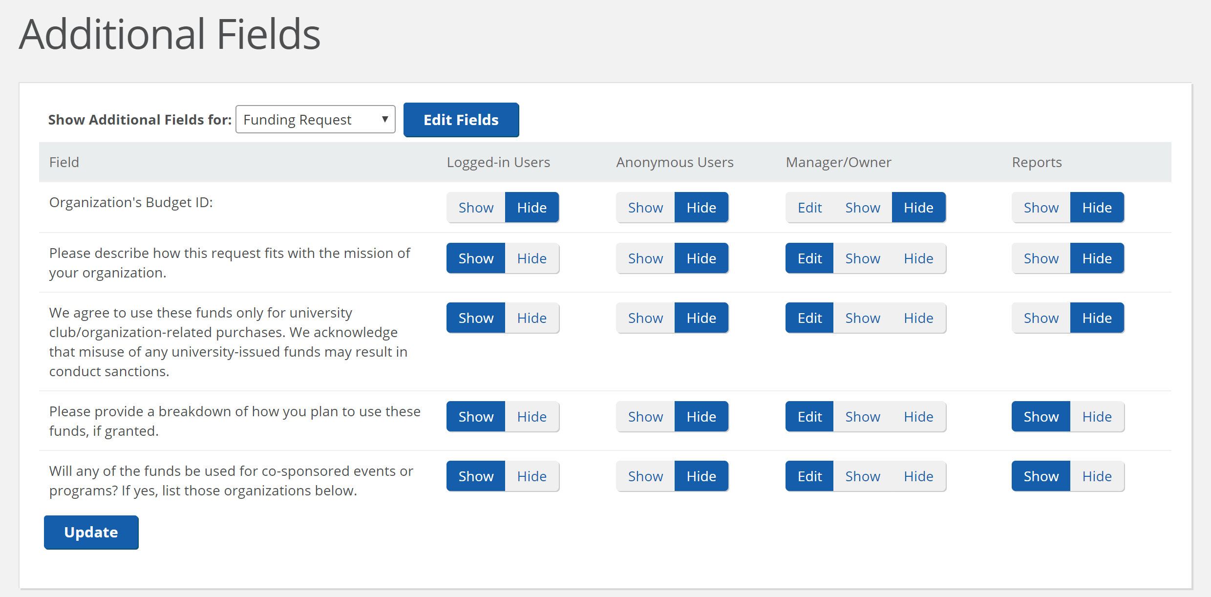This screenshot has height=597, width=1211.
Task: Hide co-sponsored events field for Anonymous Users
Action: pos(701,476)
